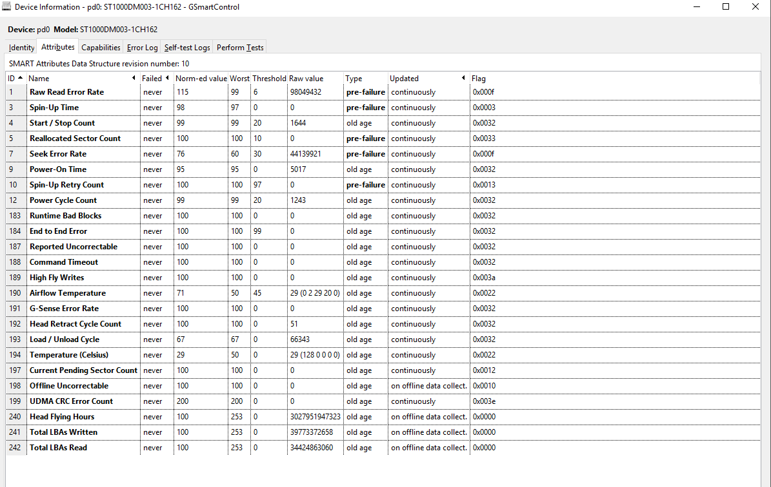Select the Power-On Time row
Viewport: 771px width, 487px height.
tap(383, 169)
